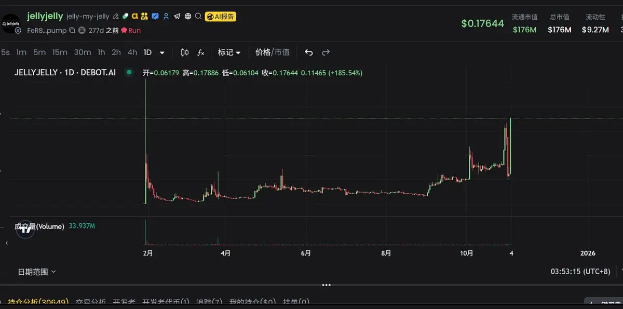Click the TradingView logo on chart
This screenshot has height=309, width=623.
click(x=25, y=230)
